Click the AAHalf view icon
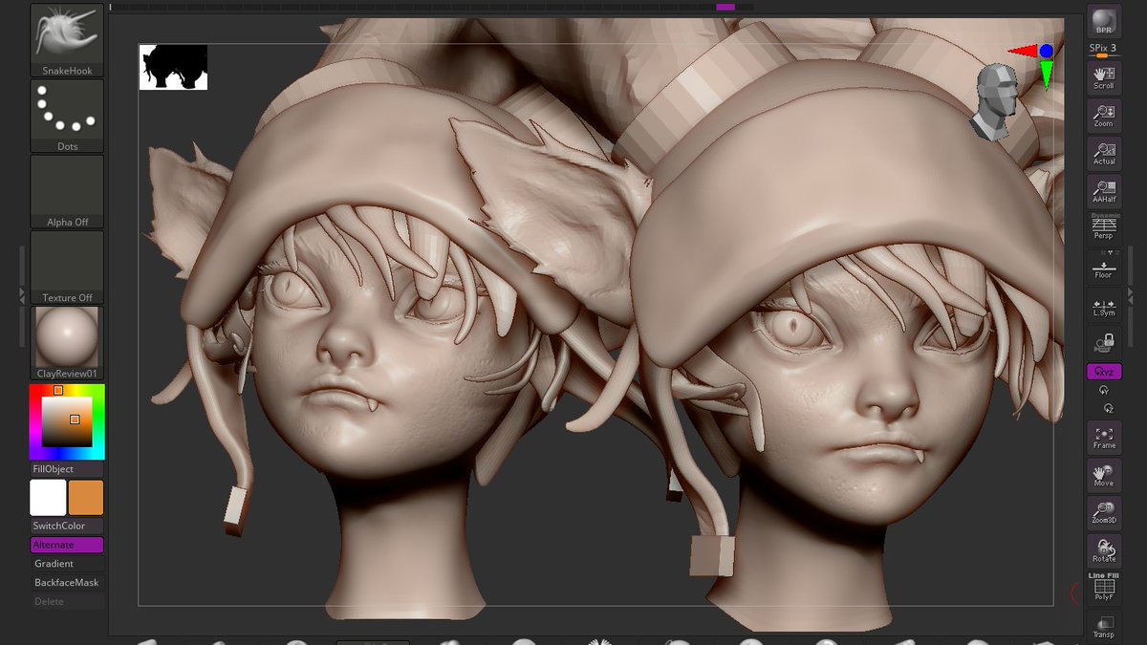 click(1104, 190)
